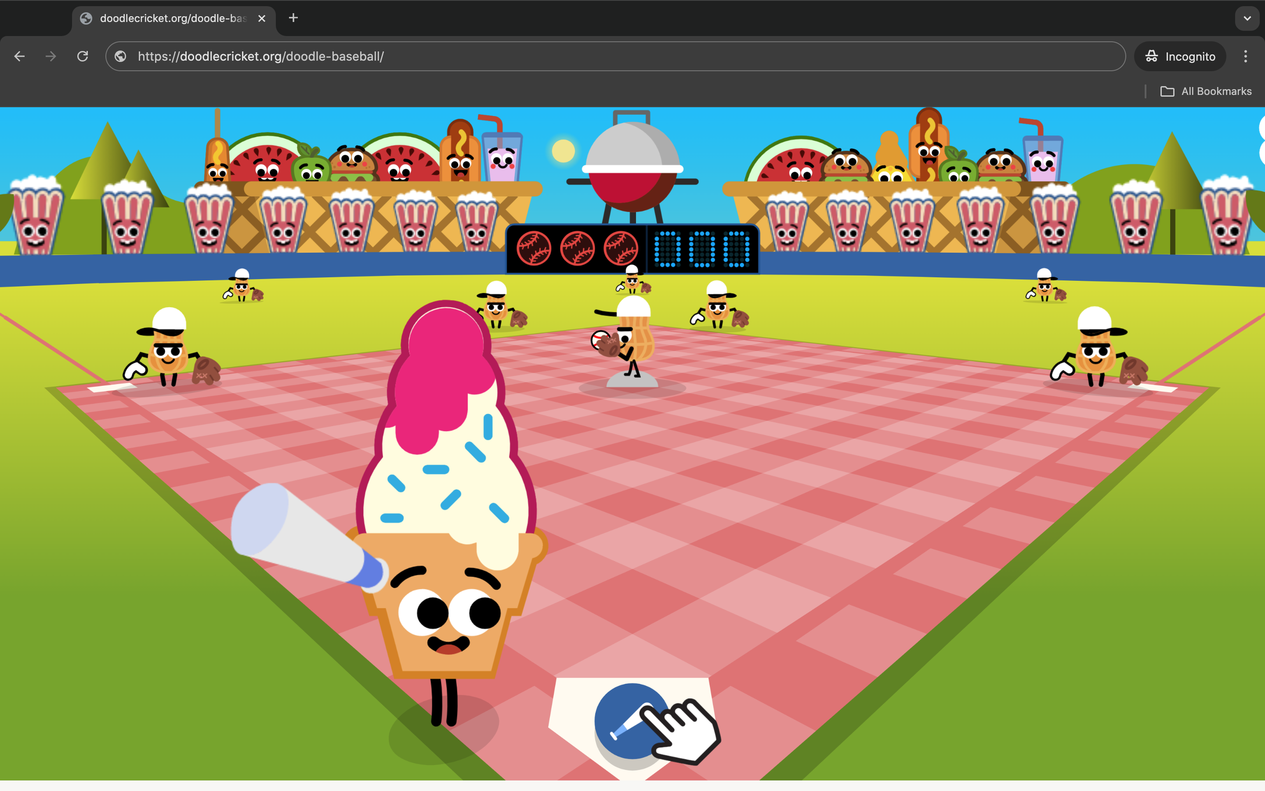Click the forward navigation arrow
The width and height of the screenshot is (1265, 791).
tap(50, 56)
